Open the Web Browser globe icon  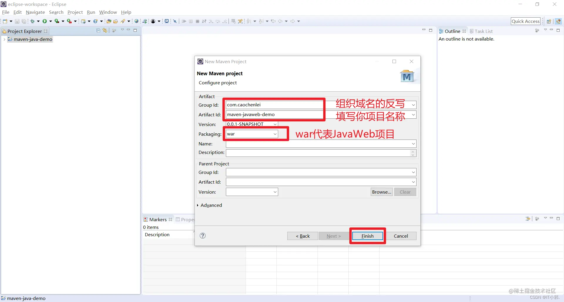137,21
